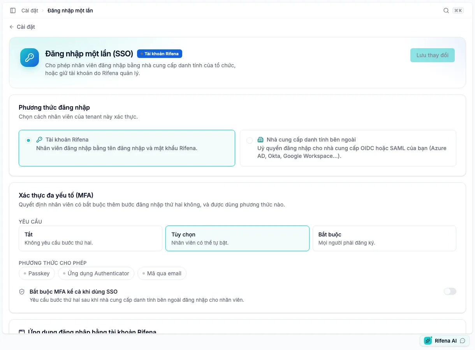
Task: Click the PHƯƠNG THỨC CHO PHÉP label
Action: pyautogui.click(x=53, y=263)
